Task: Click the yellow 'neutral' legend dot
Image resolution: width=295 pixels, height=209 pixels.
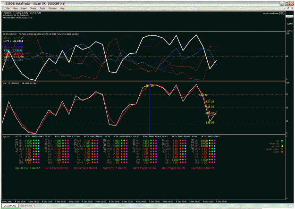Action: pos(282,146)
